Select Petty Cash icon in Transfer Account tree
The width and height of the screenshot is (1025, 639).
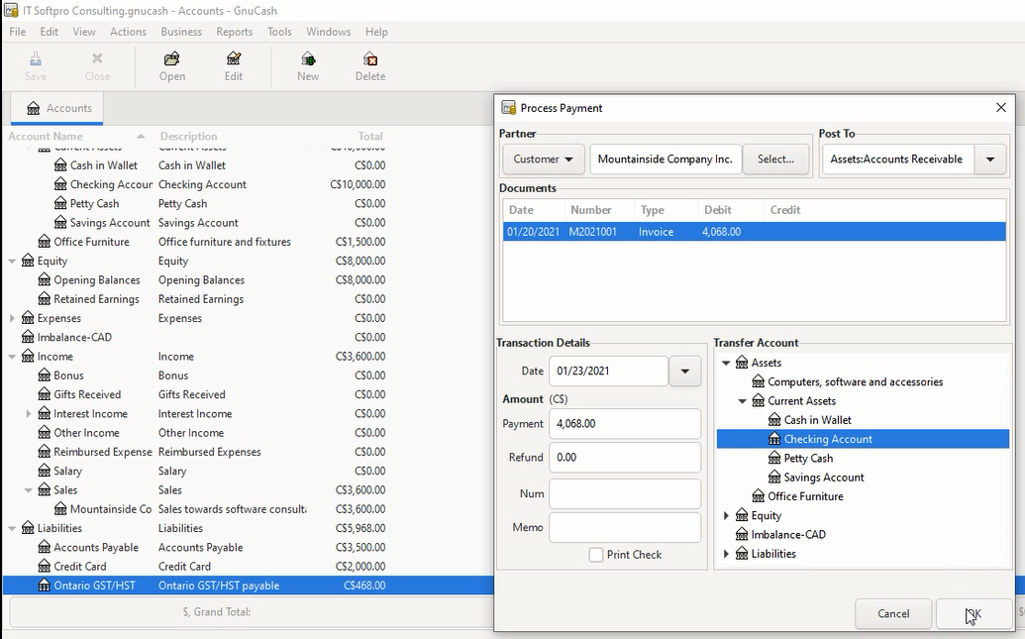774,459
